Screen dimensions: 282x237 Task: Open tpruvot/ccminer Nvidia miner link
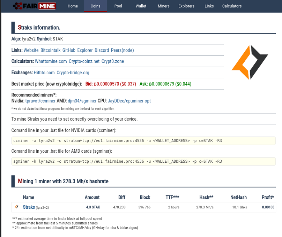(x=40, y=101)
